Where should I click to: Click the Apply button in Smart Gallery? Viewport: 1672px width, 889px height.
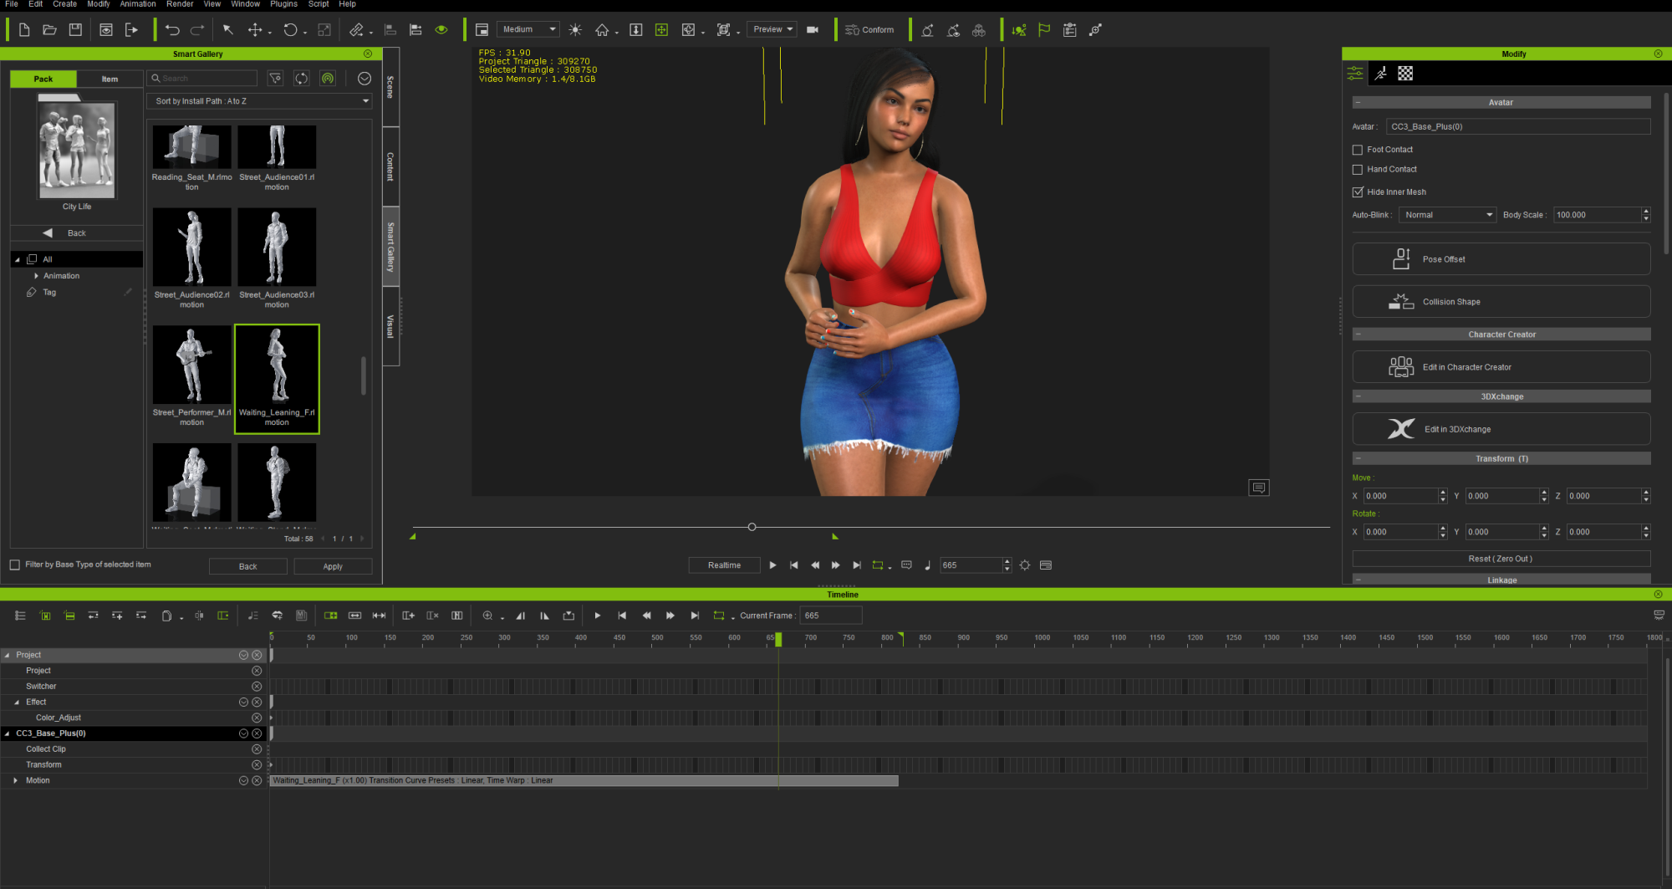(333, 567)
